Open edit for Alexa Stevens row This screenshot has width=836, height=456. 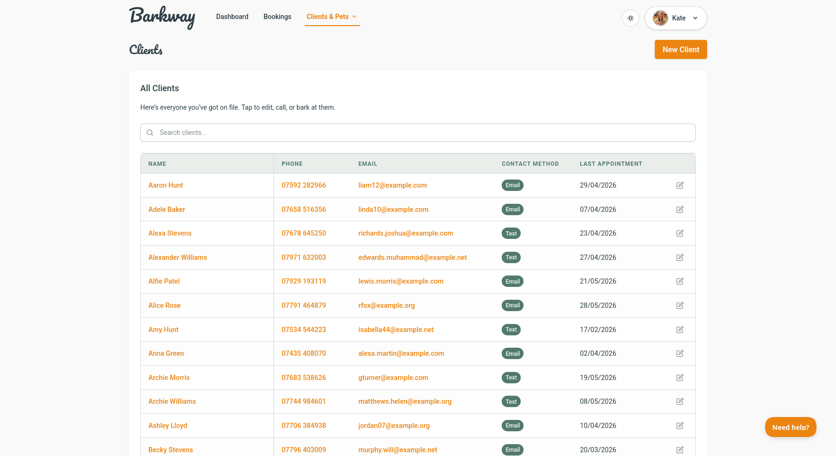click(680, 233)
